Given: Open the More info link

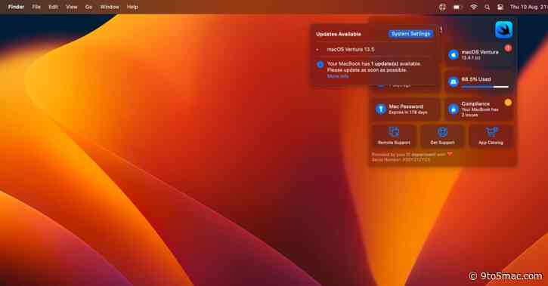Looking at the screenshot, I should pos(338,76).
